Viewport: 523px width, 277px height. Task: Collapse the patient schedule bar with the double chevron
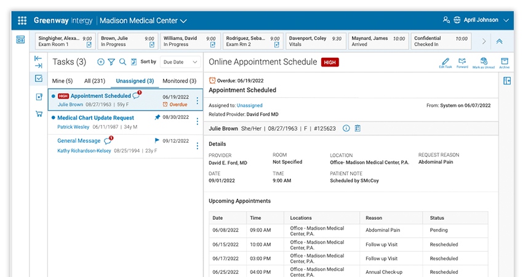tap(499, 41)
